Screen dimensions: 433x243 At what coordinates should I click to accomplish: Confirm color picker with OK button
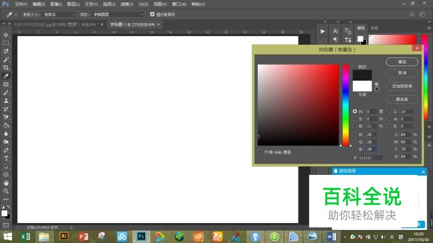click(x=402, y=62)
